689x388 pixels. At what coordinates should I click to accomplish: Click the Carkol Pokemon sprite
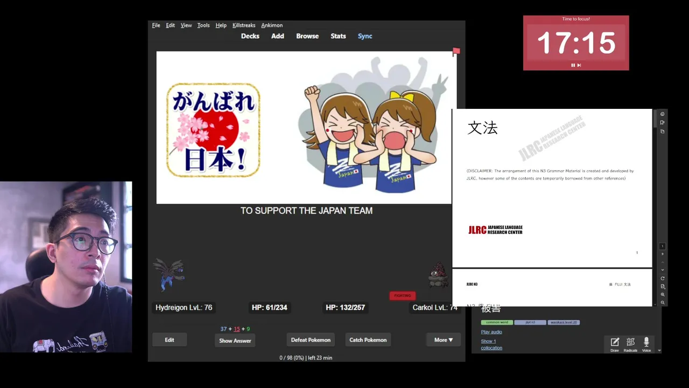438,275
